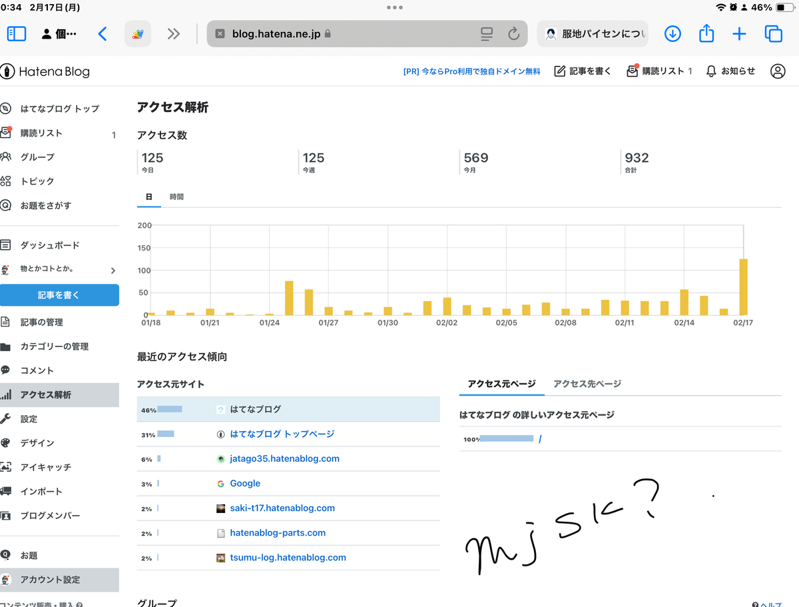Open the Safari sidebar panel icon
Image resolution: width=799 pixels, height=607 pixels.
[16, 33]
